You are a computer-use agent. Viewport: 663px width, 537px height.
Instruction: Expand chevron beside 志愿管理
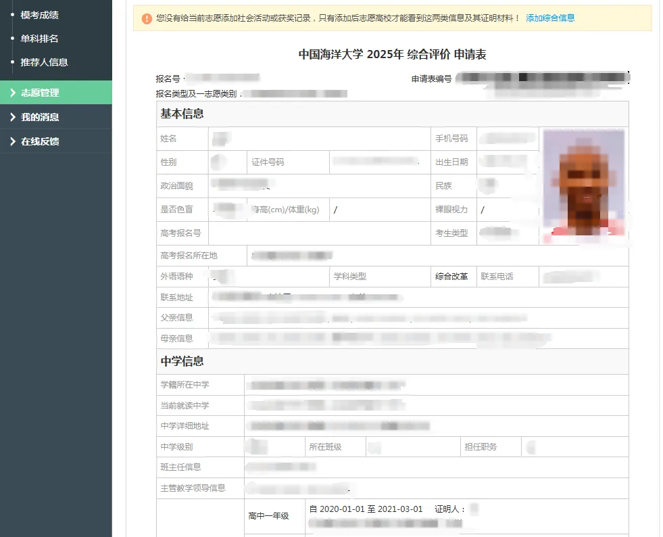point(12,93)
